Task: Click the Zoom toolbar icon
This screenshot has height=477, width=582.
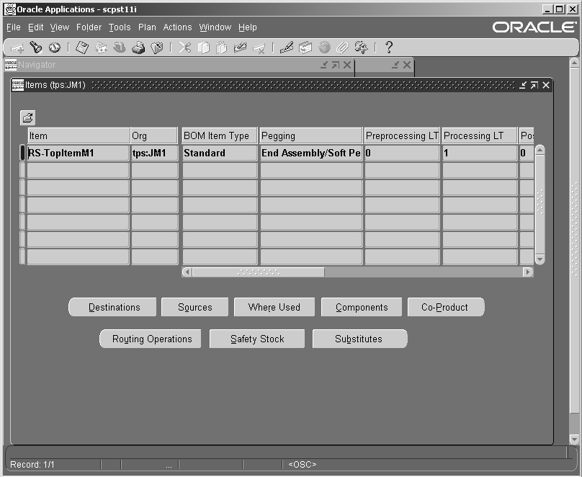Action: click(x=305, y=48)
